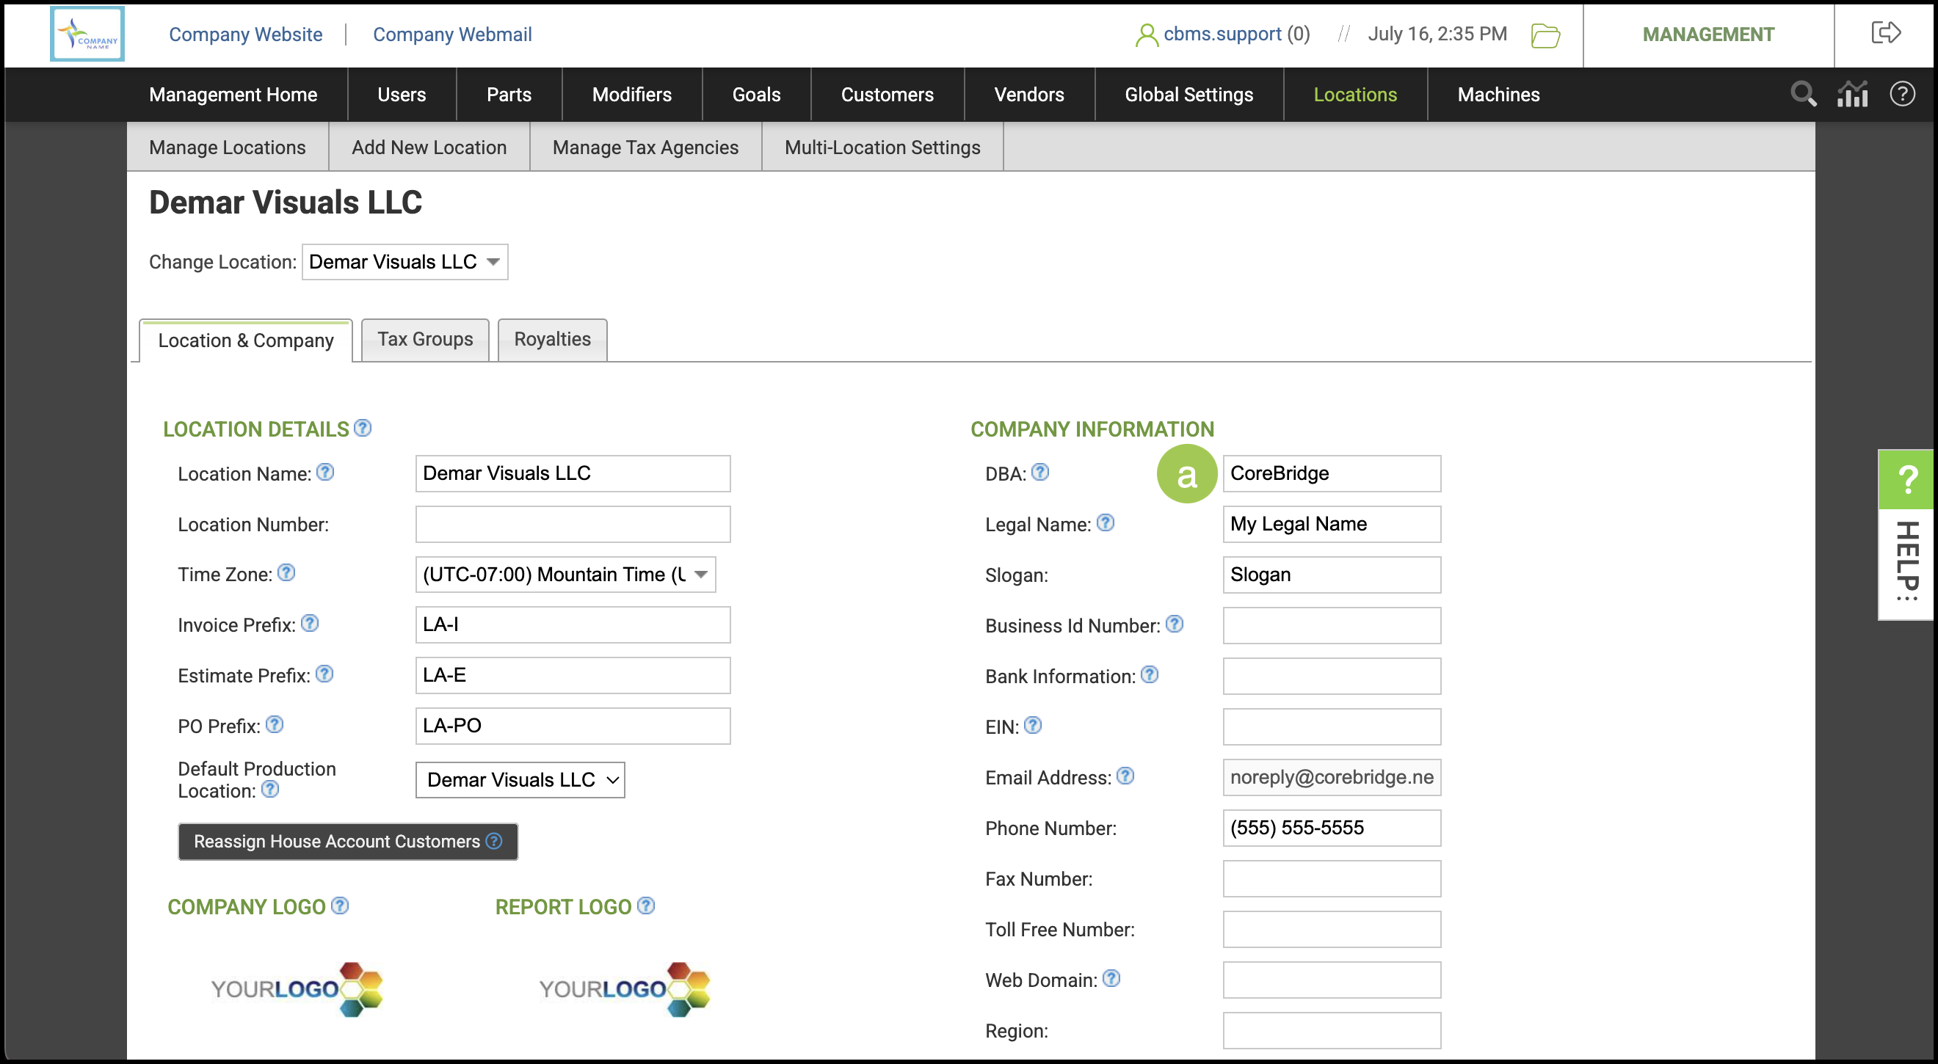1938x1064 pixels.
Task: Expand Default Production Location dropdown
Action: point(520,780)
